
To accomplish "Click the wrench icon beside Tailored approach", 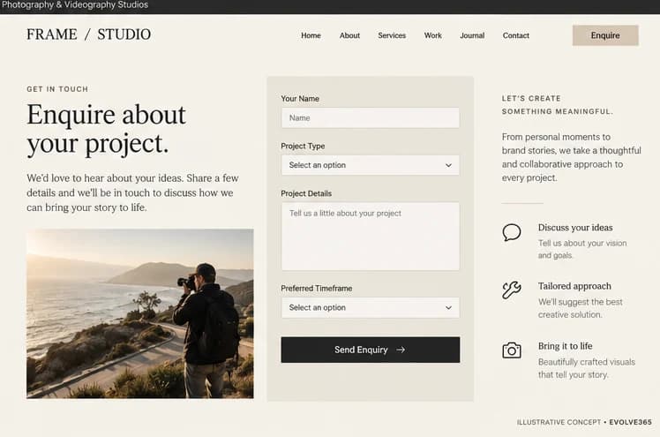I will (x=512, y=290).
